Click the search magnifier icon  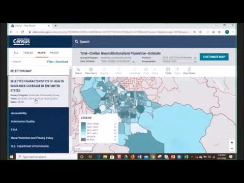[76, 42]
